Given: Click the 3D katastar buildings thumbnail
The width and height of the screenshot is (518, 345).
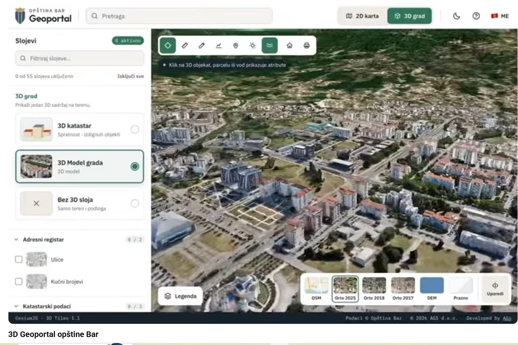Looking at the screenshot, I should coord(36,129).
